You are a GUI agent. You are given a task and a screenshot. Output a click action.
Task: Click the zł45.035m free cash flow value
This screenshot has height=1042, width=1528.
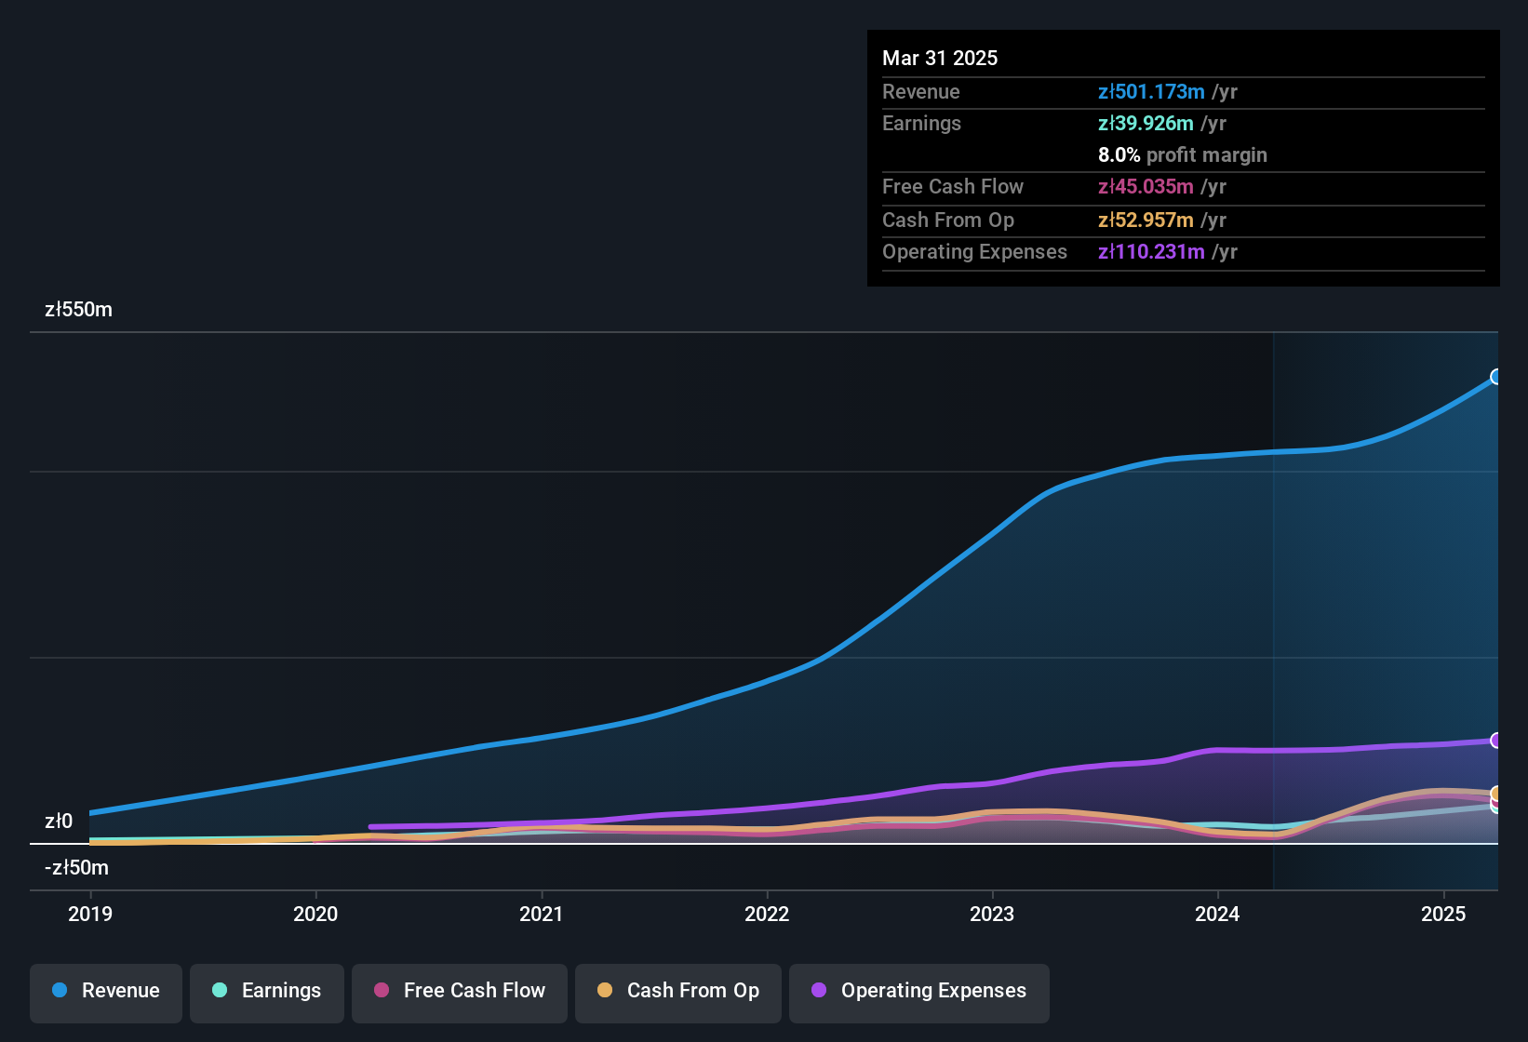(x=1146, y=187)
